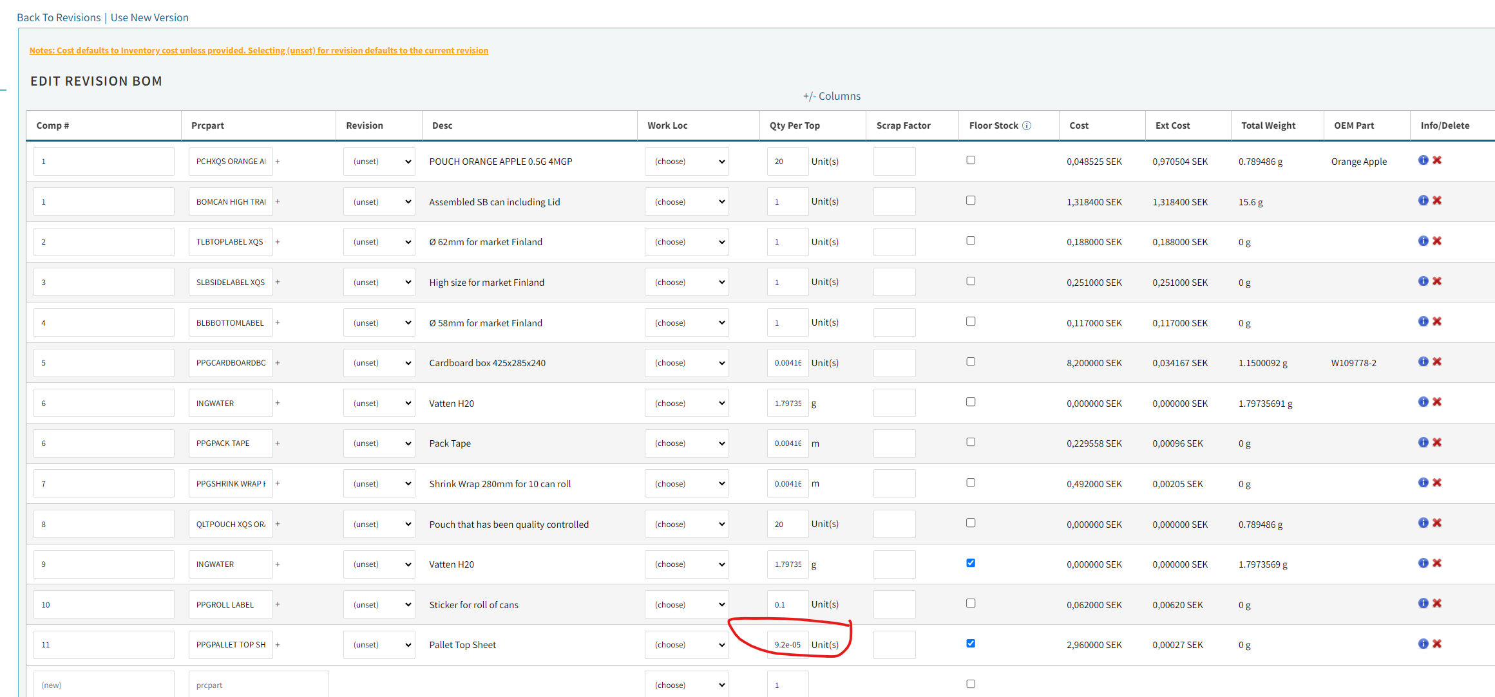Open info for Assembled SB can row
The width and height of the screenshot is (1495, 697).
coord(1423,201)
